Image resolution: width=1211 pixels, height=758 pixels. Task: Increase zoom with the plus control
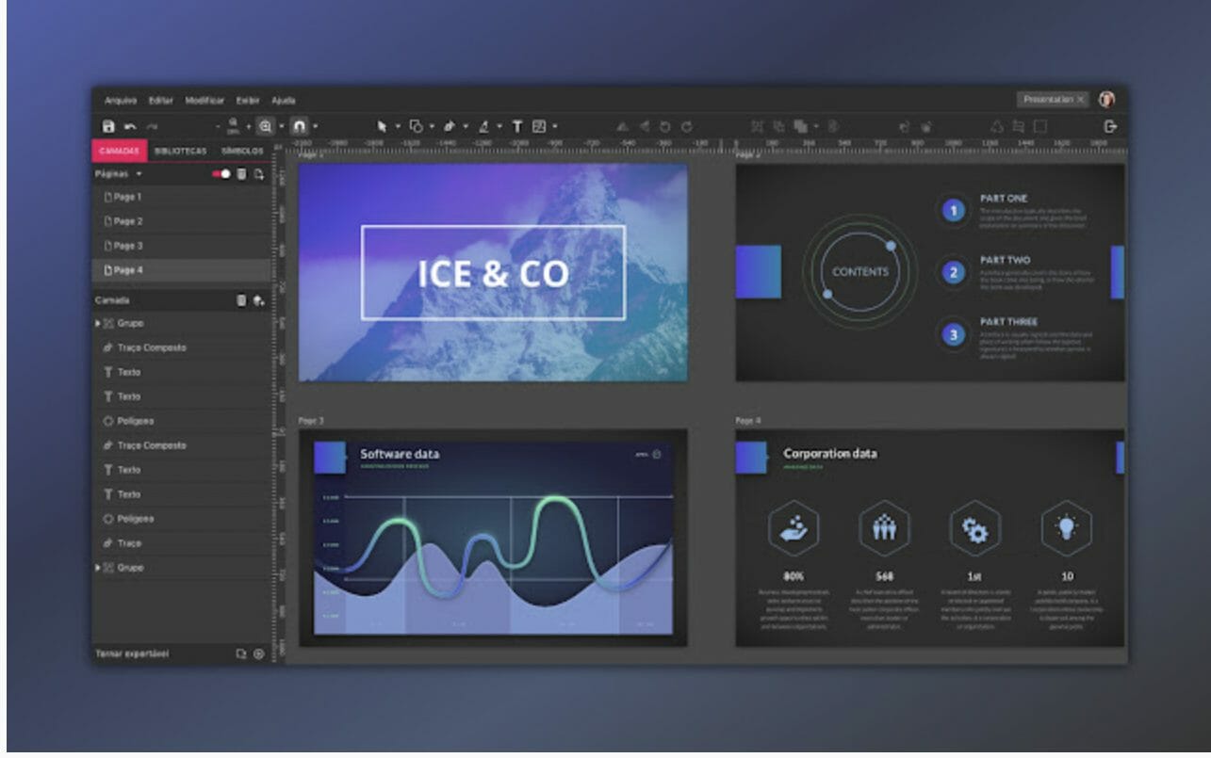click(x=248, y=123)
